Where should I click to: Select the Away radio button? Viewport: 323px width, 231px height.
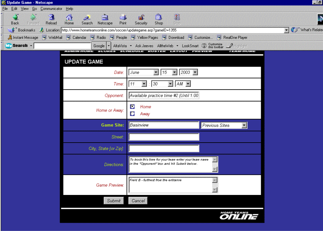tap(133, 114)
